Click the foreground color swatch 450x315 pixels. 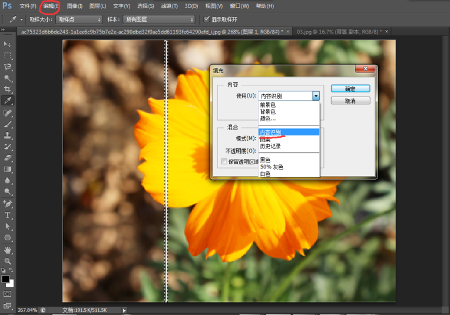[x=5, y=278]
